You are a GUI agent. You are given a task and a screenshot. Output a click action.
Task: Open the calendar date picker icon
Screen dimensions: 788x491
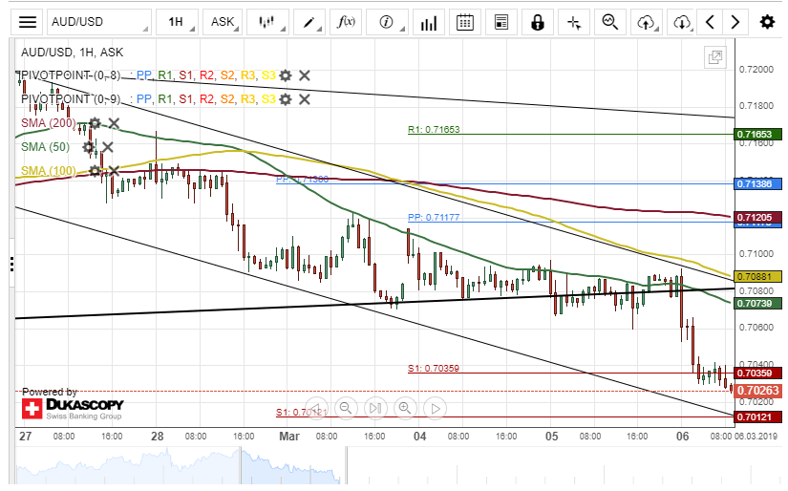465,21
